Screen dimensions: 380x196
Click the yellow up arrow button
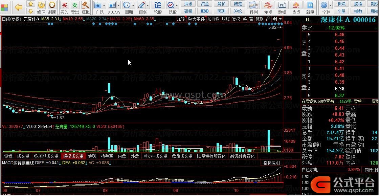[x=31, y=4]
